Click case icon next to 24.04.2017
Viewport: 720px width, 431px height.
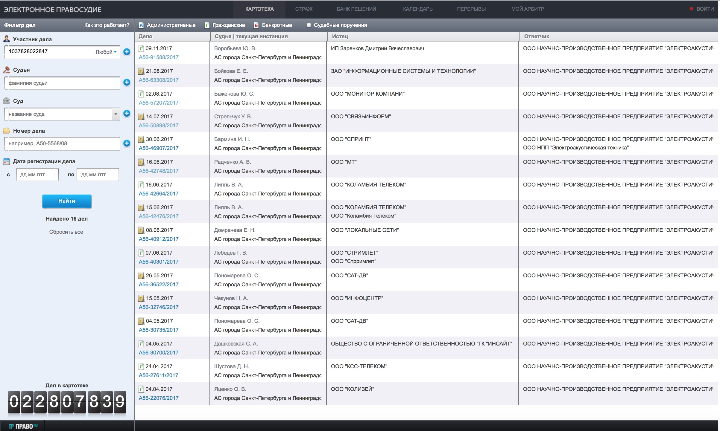tap(141, 366)
